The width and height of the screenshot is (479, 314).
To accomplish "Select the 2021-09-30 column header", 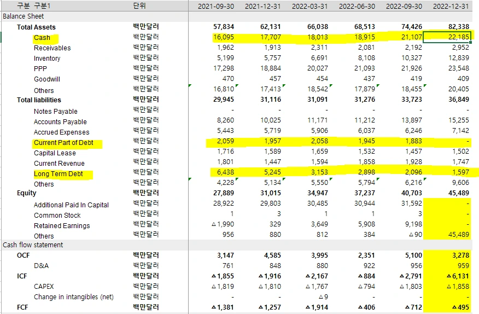I will coord(216,6).
